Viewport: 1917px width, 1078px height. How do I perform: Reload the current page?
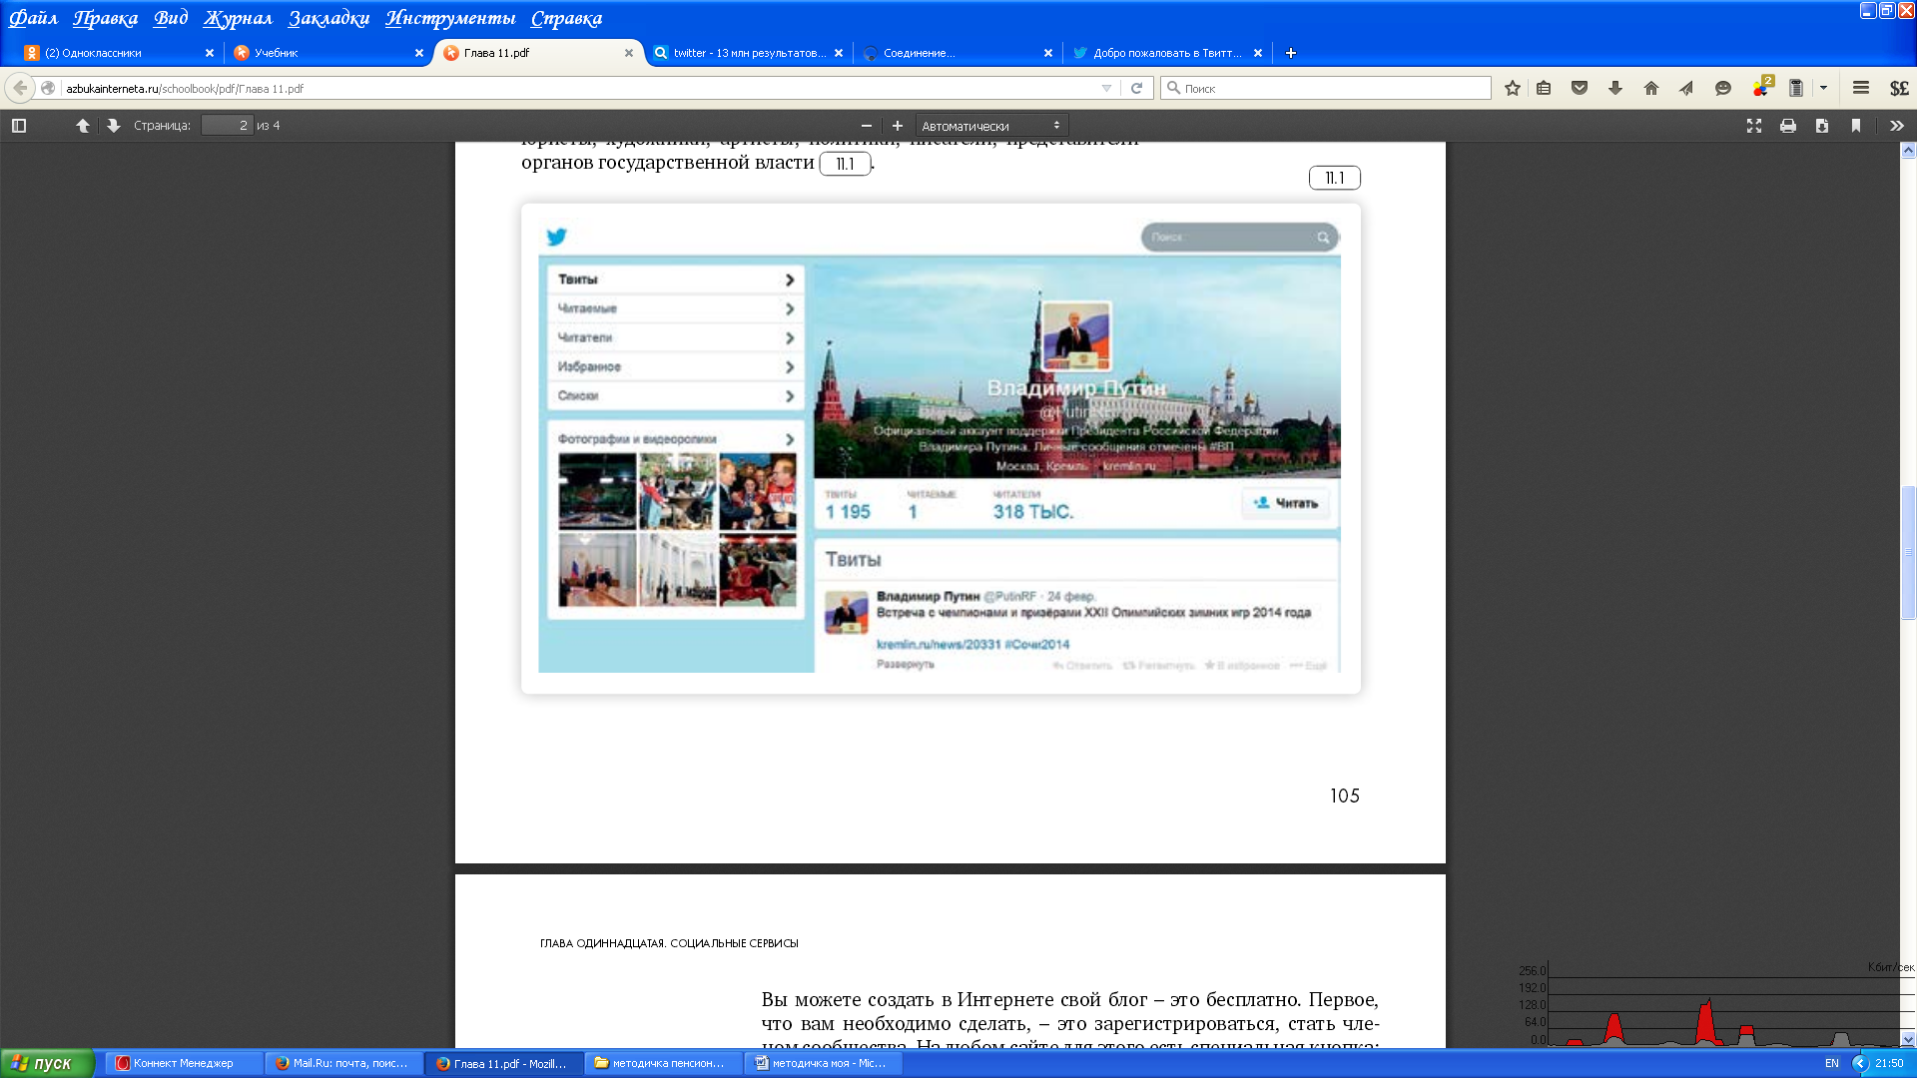click(x=1136, y=88)
